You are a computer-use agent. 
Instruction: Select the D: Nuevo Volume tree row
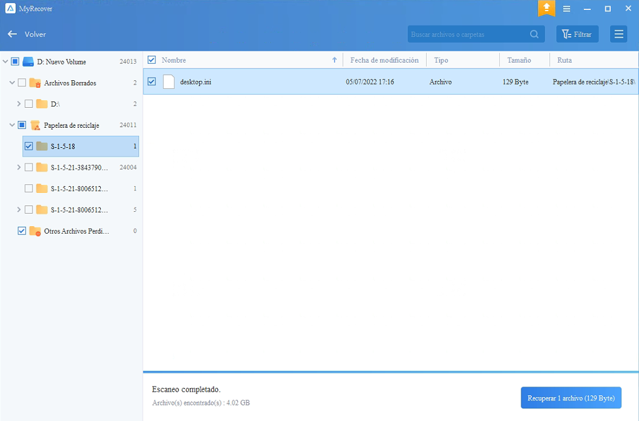point(71,61)
